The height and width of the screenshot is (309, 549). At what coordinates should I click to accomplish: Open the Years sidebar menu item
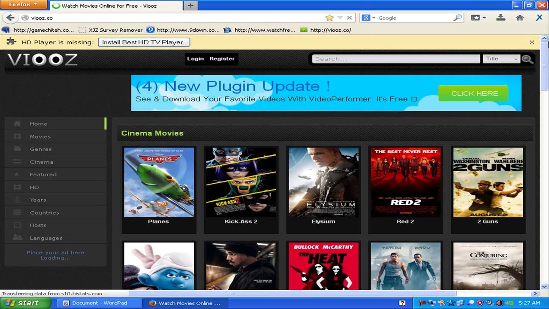(55, 200)
